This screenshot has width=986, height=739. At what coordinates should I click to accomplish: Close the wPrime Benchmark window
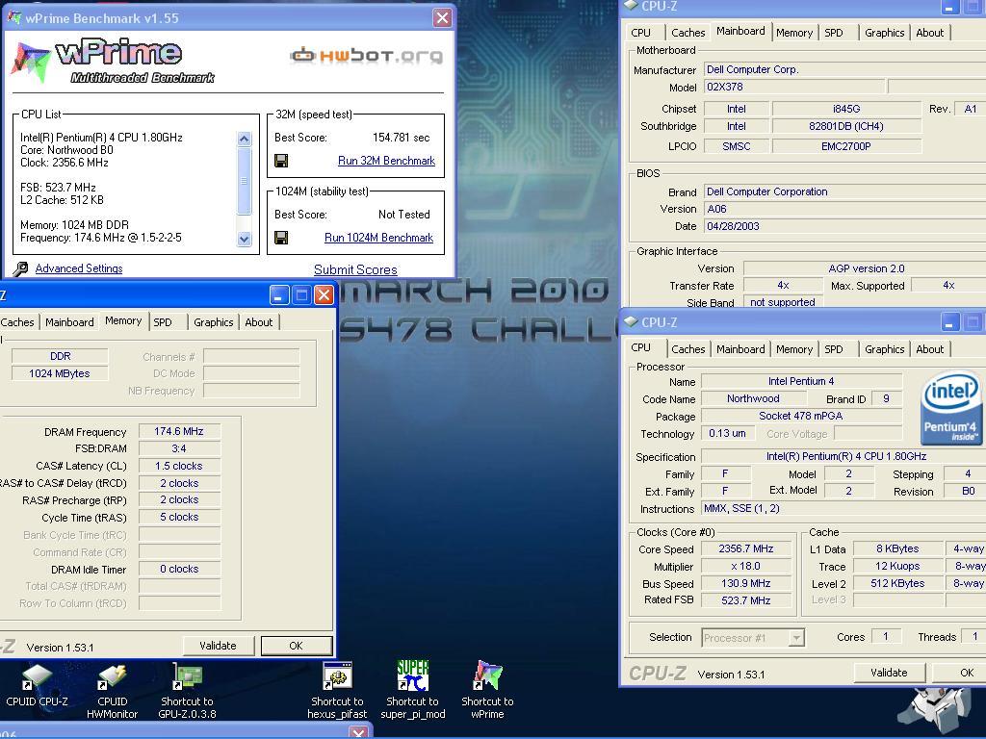[x=442, y=17]
